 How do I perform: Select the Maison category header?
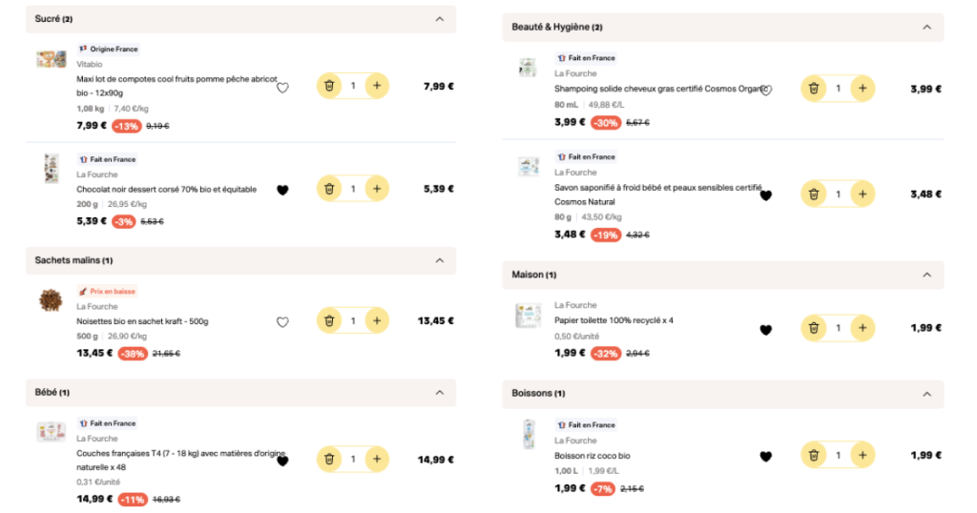(x=723, y=275)
